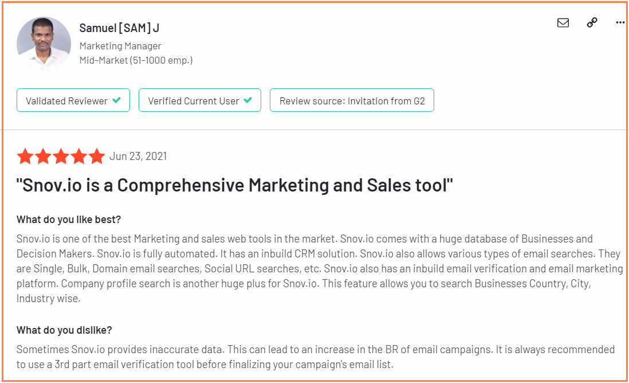Viewport: 629px width, 383px height.
Task: Open the three-dot more options menu
Action: tap(620, 22)
